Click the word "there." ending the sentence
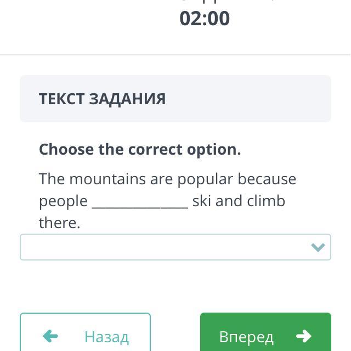 (59, 223)
